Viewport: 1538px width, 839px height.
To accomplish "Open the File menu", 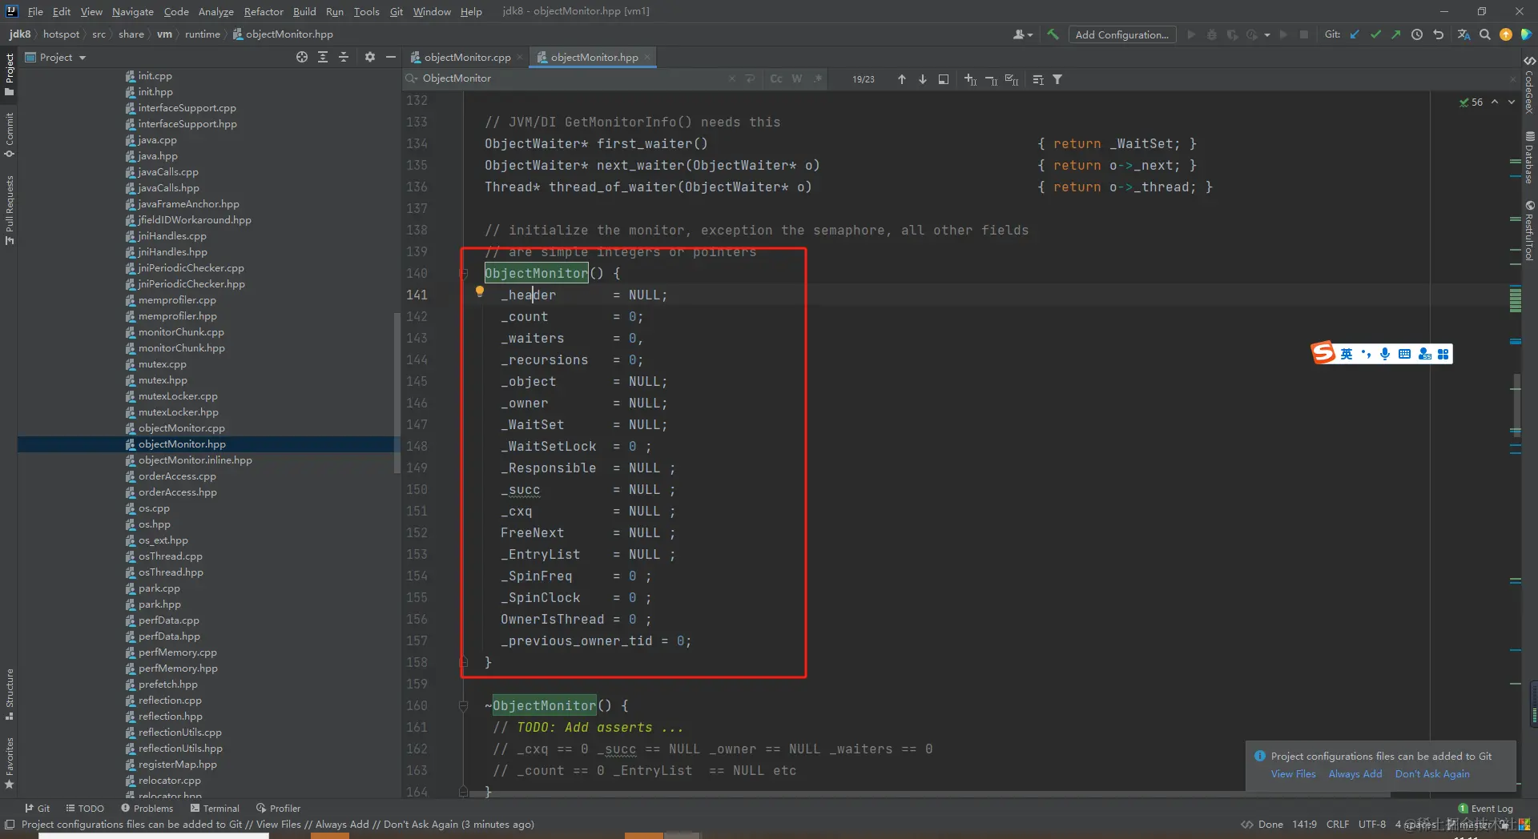I will click(x=35, y=11).
